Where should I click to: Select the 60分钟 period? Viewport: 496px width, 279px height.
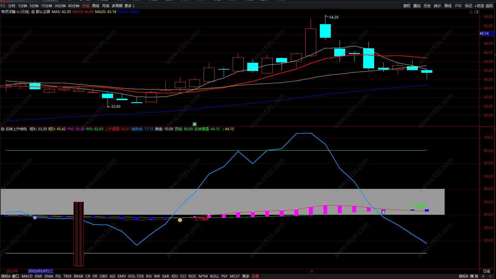(x=74, y=6)
